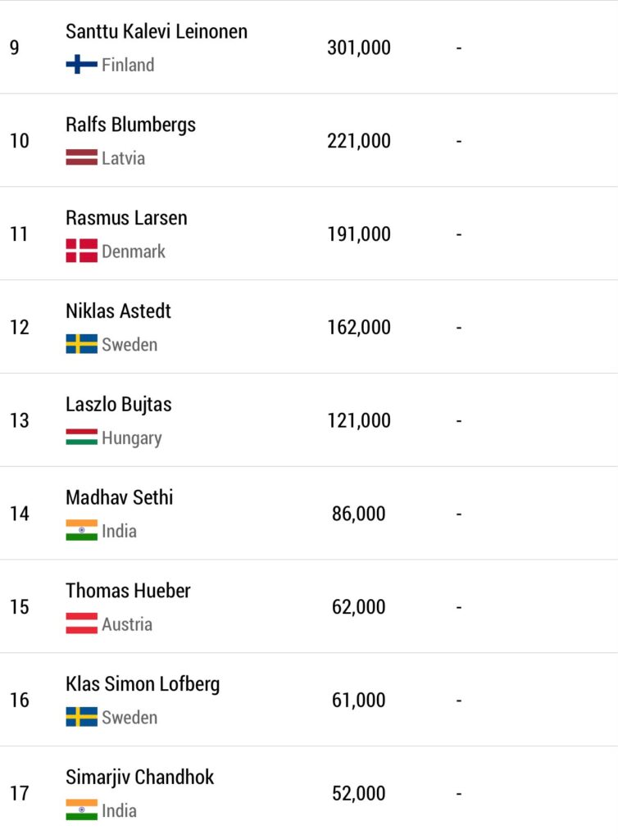Screen dimensions: 618x839
Task: Open Santtu Kalevi Leinonen player name
Action: (157, 32)
